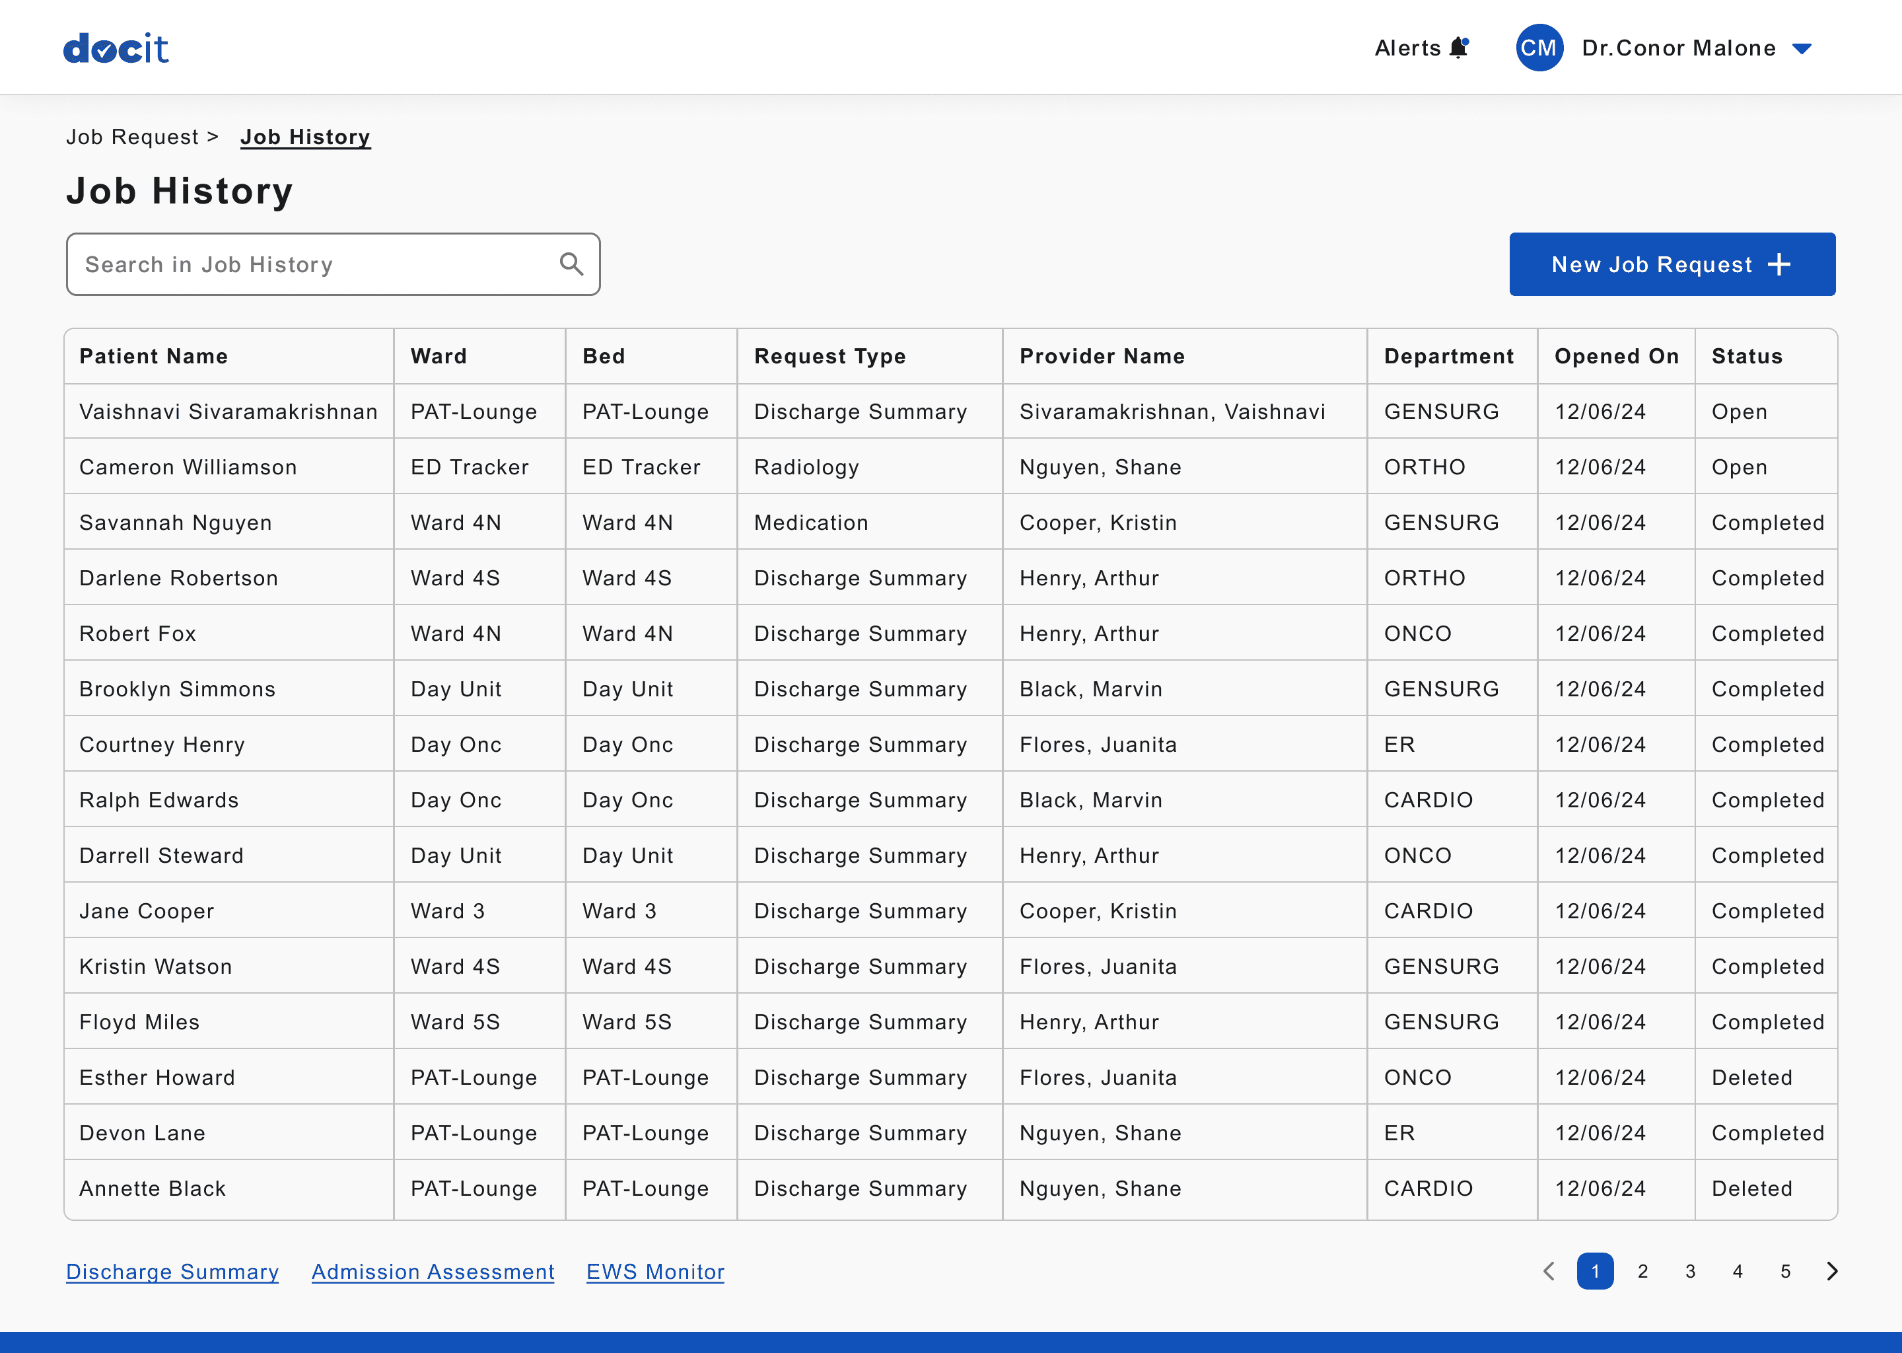Go to previous page arrow
This screenshot has width=1902, height=1353.
point(1549,1270)
